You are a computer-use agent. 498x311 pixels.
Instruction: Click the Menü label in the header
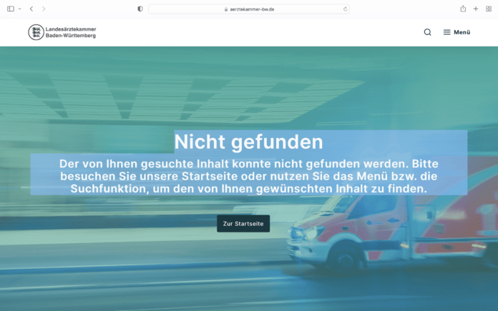(x=462, y=32)
